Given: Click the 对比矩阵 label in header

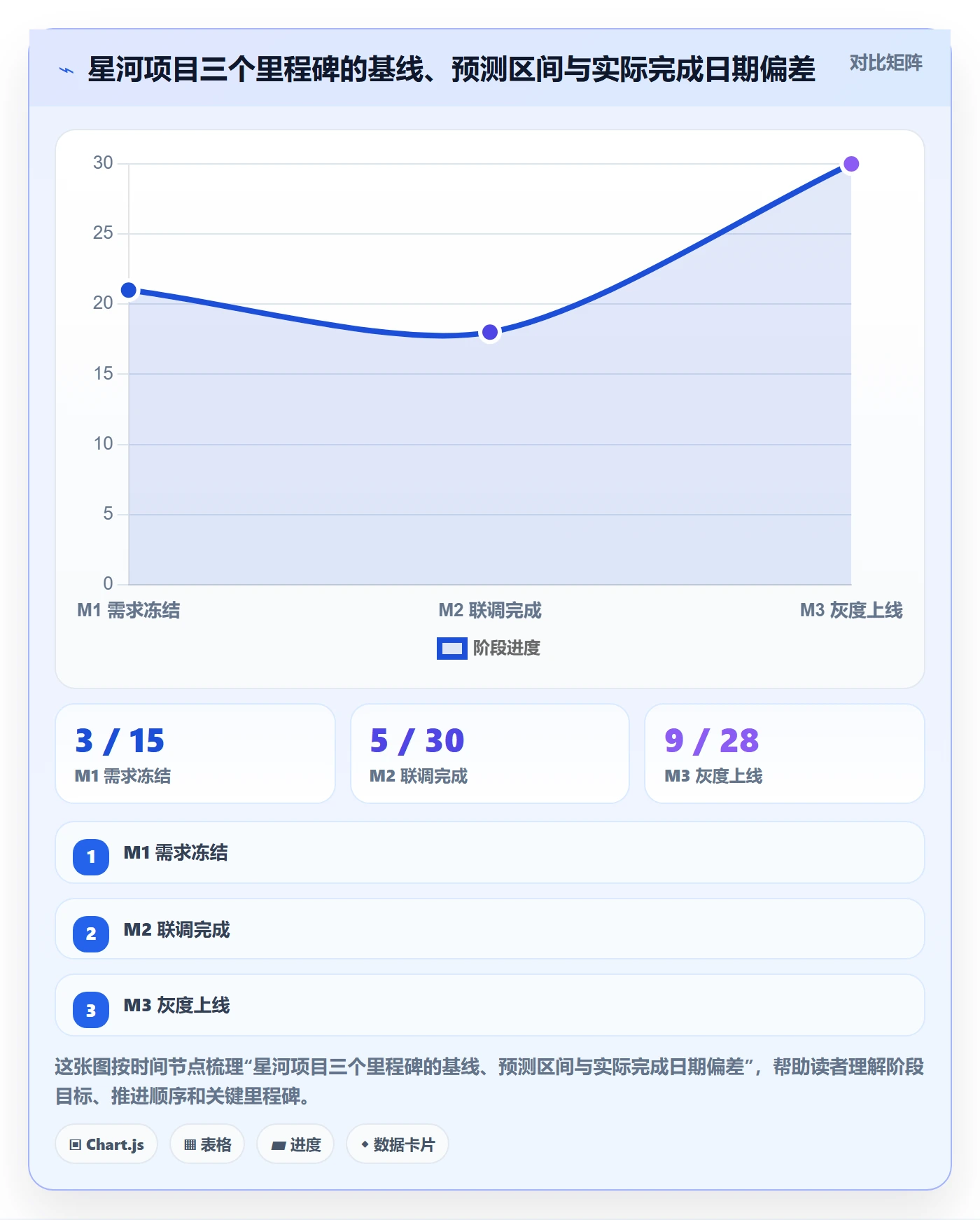Looking at the screenshot, I should 885,63.
